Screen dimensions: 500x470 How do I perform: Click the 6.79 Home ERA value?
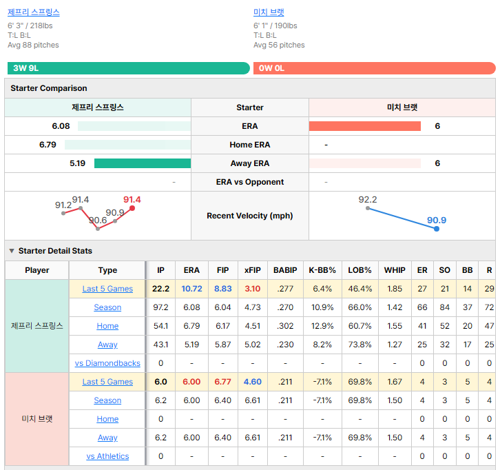(48, 145)
